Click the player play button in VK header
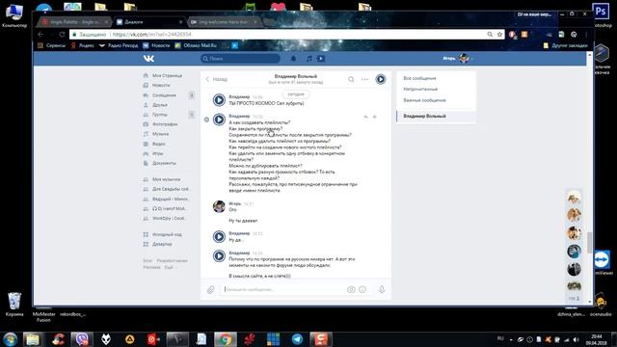 coord(321,59)
